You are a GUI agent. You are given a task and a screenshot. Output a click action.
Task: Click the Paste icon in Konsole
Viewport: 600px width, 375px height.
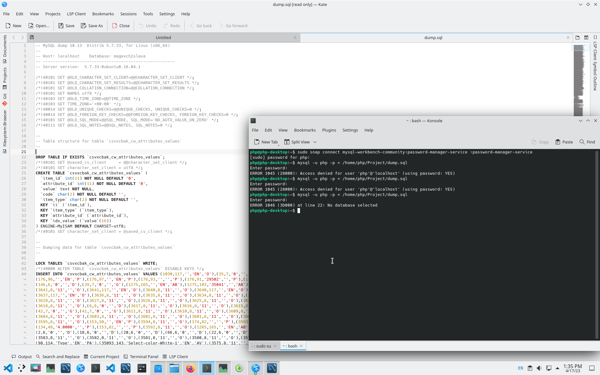pyautogui.click(x=558, y=142)
